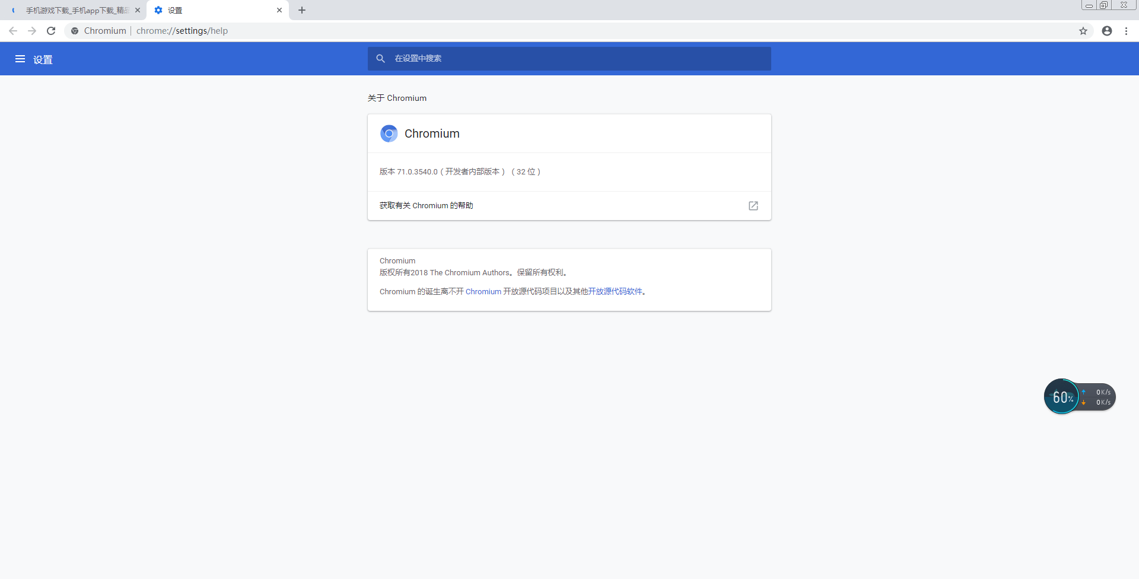Click the 关于 Chromium heading
Viewport: 1139px width, 579px height.
click(397, 98)
